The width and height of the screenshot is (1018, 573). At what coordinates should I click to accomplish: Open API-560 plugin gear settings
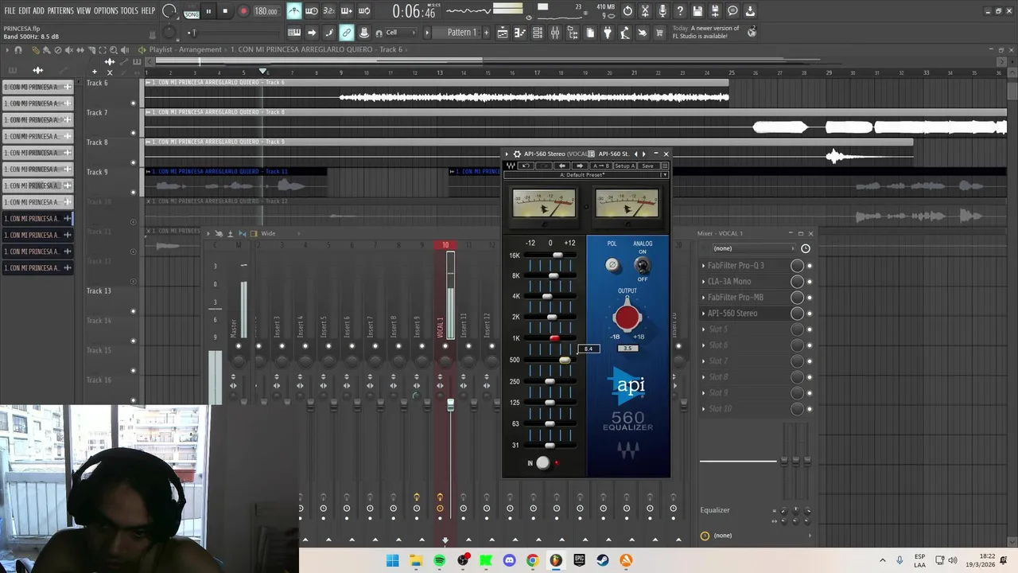coord(517,154)
